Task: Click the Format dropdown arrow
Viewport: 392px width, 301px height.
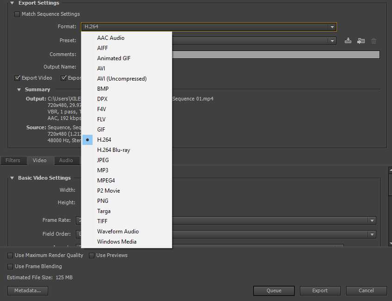Action: 332,27
